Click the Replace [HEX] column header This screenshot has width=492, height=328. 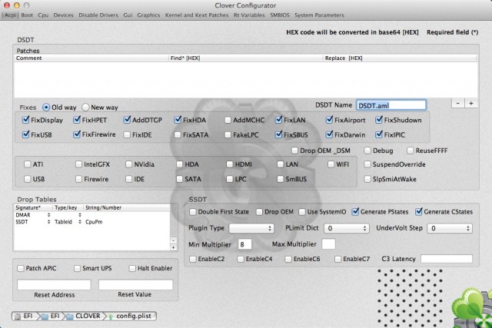pyautogui.click(x=400, y=58)
